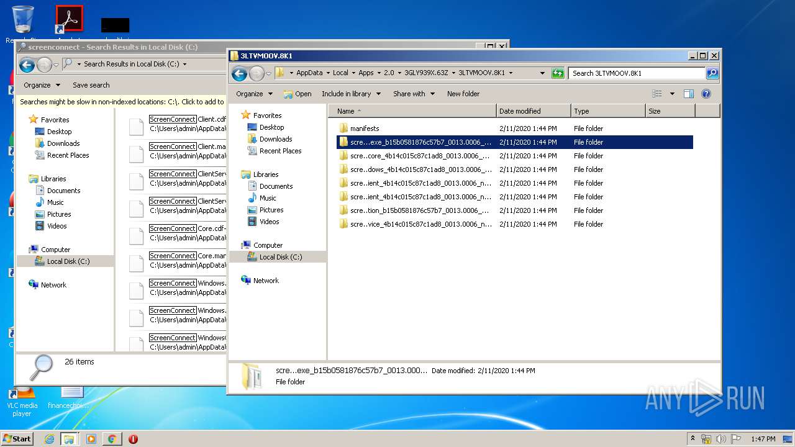Select scre...exe_b15b0581876c57b7 folder row
Image resolution: width=795 pixels, height=447 pixels.
coord(515,142)
